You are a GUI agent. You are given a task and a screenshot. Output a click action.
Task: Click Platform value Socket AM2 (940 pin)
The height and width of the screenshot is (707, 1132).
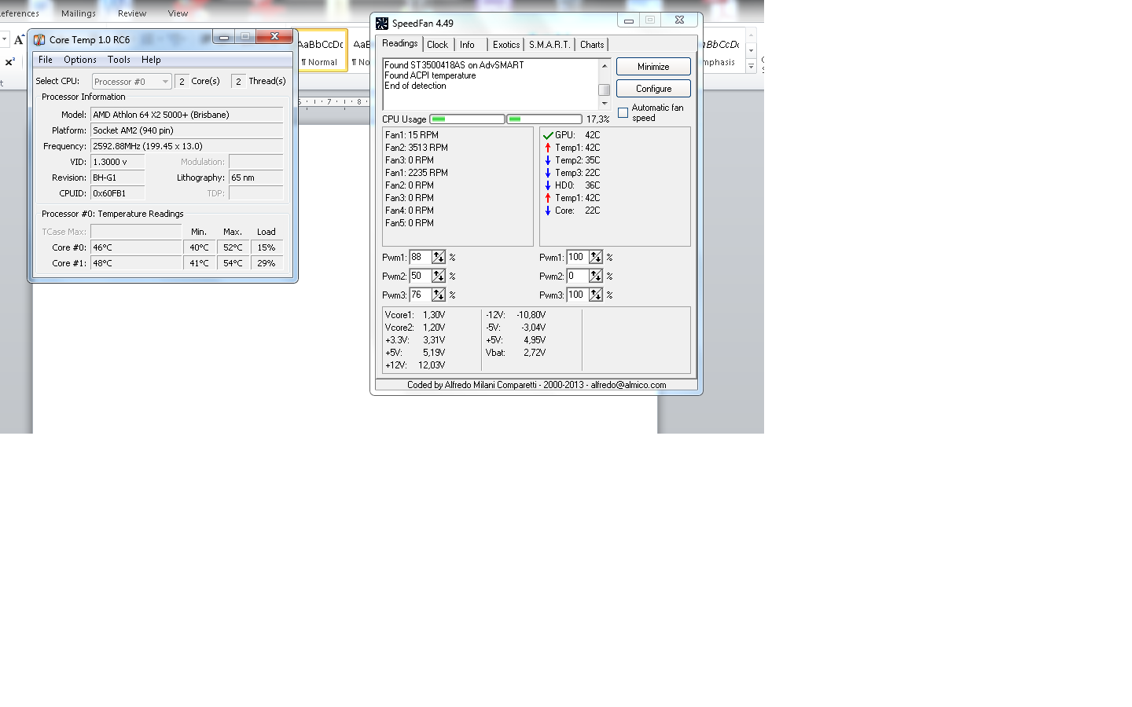(x=187, y=130)
